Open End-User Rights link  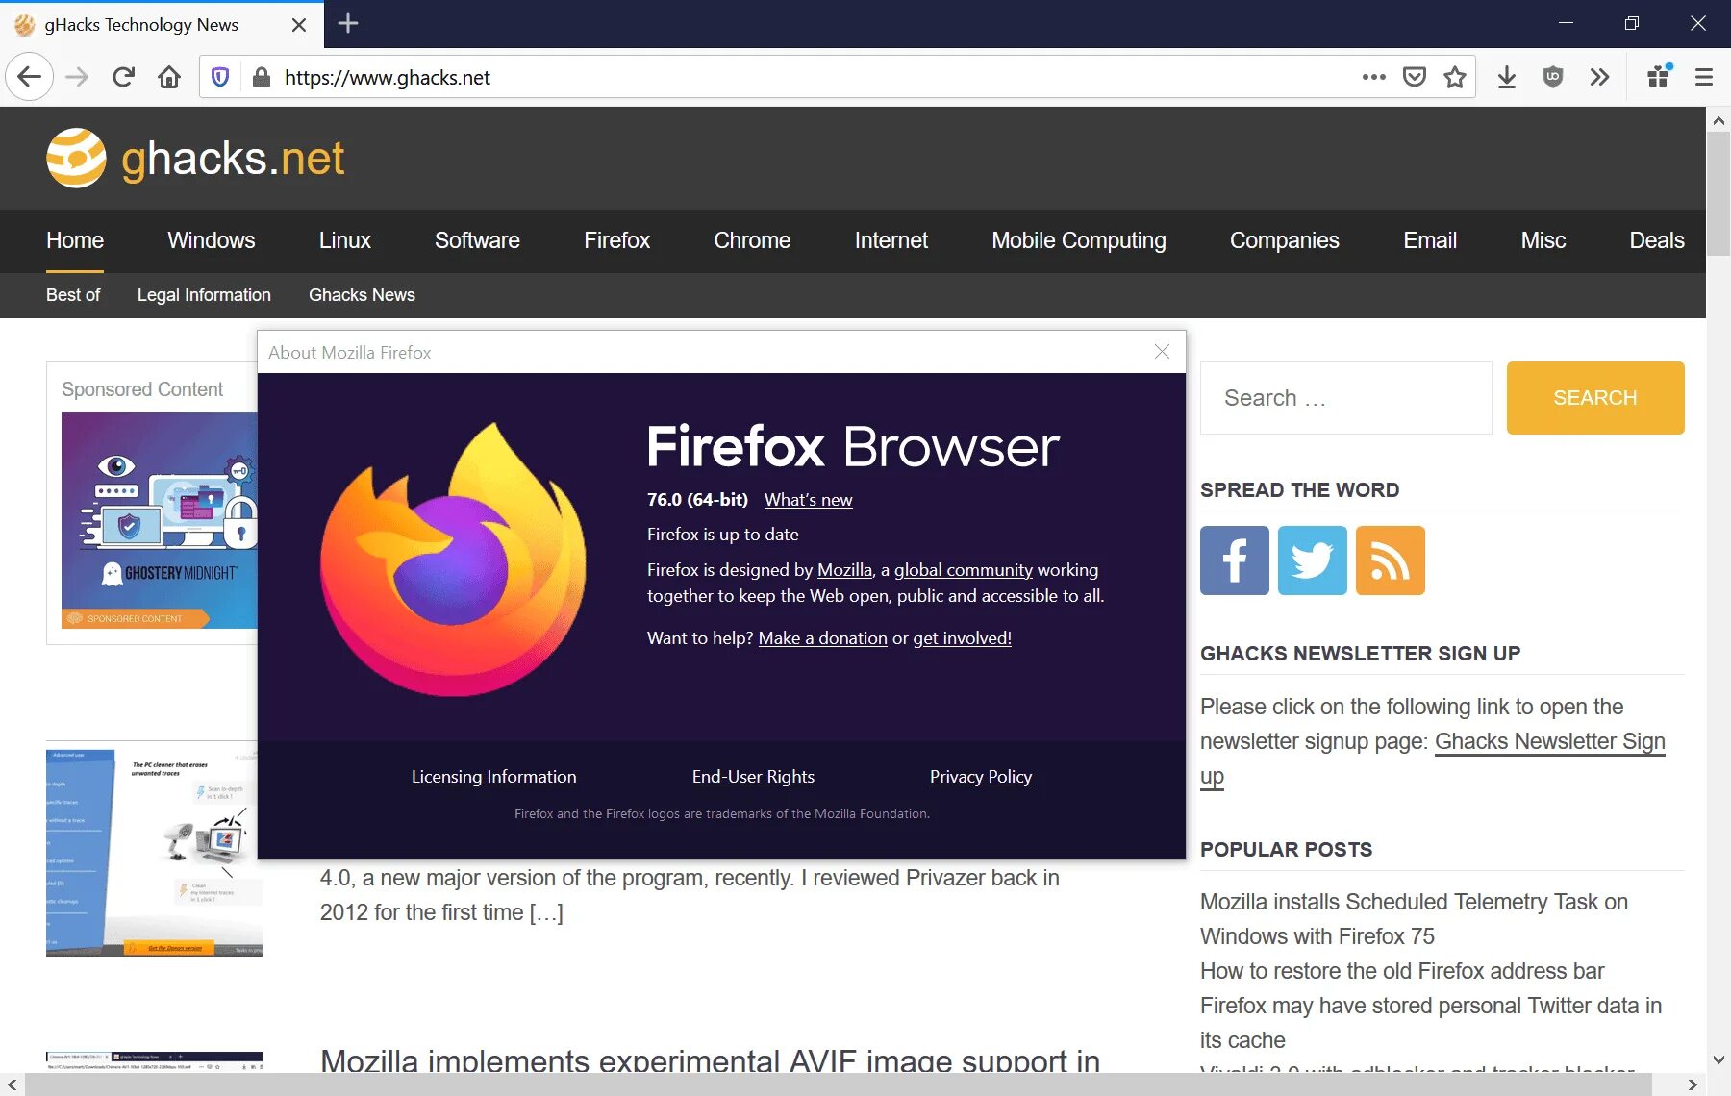753,777
